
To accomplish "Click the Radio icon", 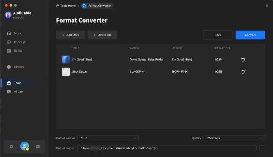I will (x=9, y=51).
